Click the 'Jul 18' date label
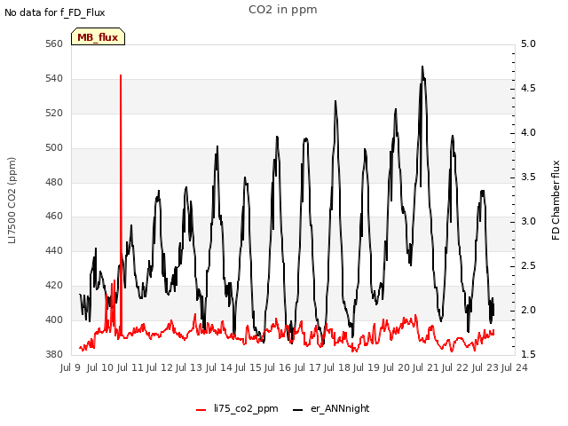This screenshot has height=426, width=568. point(337,367)
